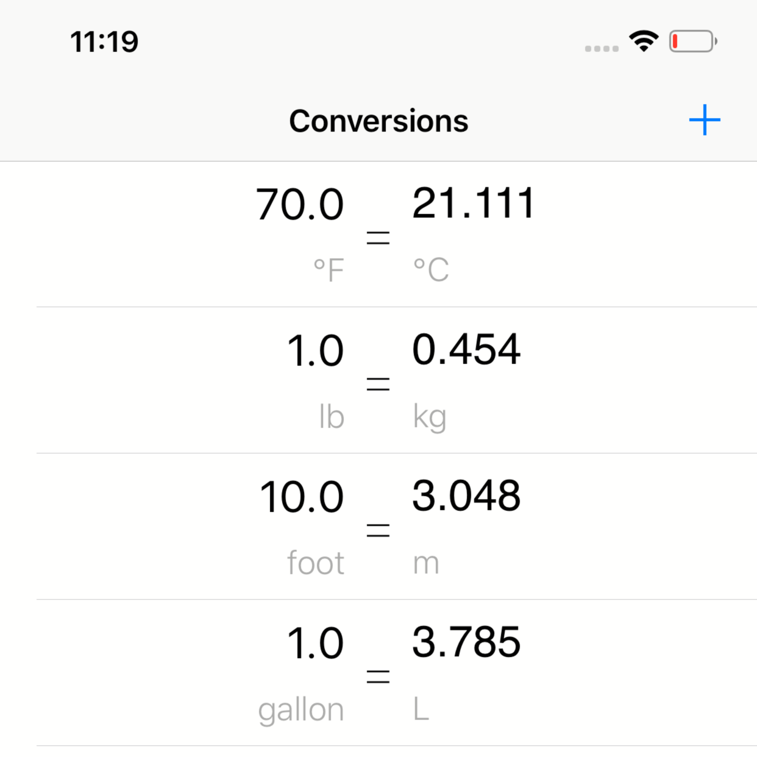Tap the low battery indicator icon
This screenshot has width=757, height=757.
[693, 41]
